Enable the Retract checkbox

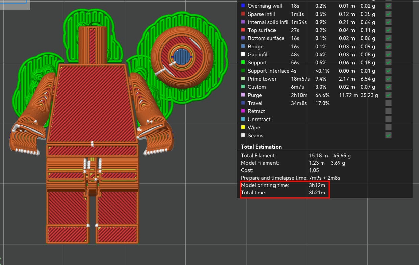click(x=388, y=111)
